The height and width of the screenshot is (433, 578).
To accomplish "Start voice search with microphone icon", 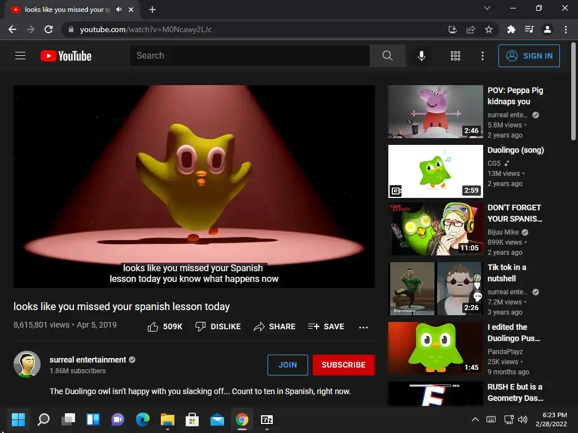I will (x=421, y=56).
